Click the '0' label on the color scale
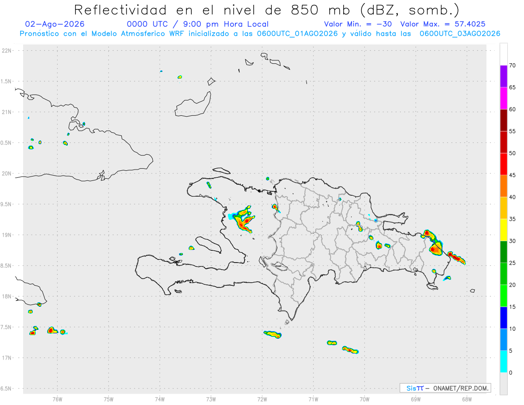This screenshot has height=405, width=524. point(511,373)
